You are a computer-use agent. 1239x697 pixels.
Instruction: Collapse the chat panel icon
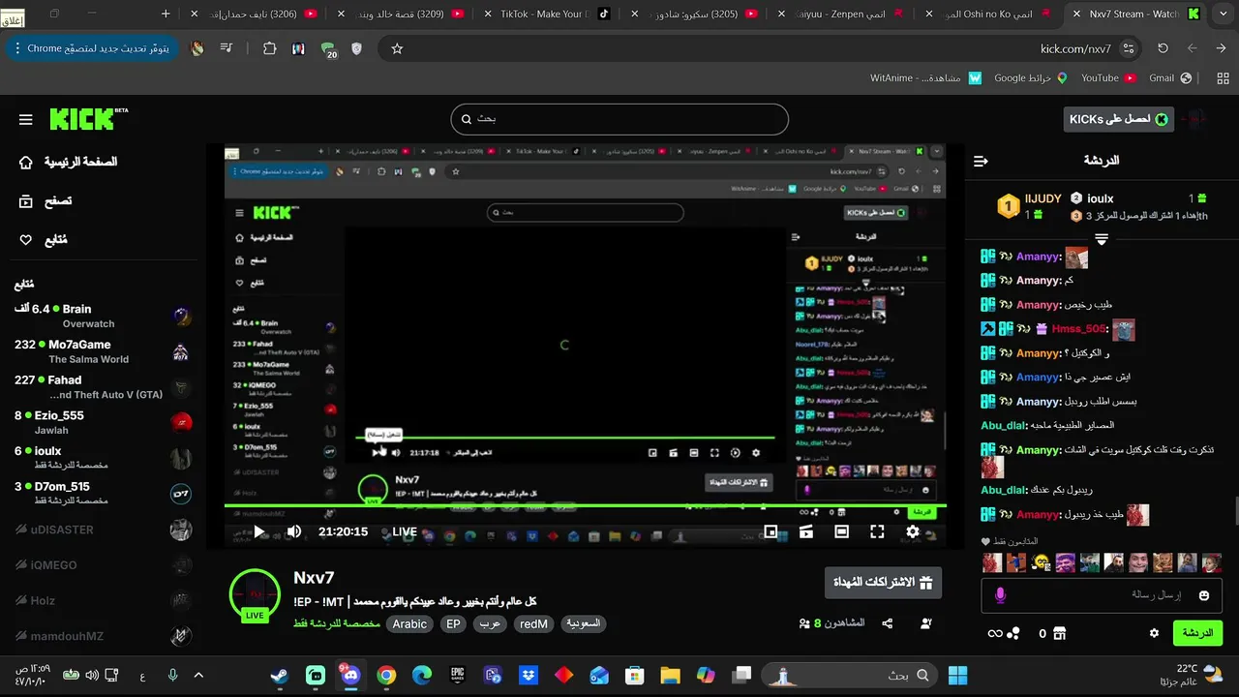[982, 161]
